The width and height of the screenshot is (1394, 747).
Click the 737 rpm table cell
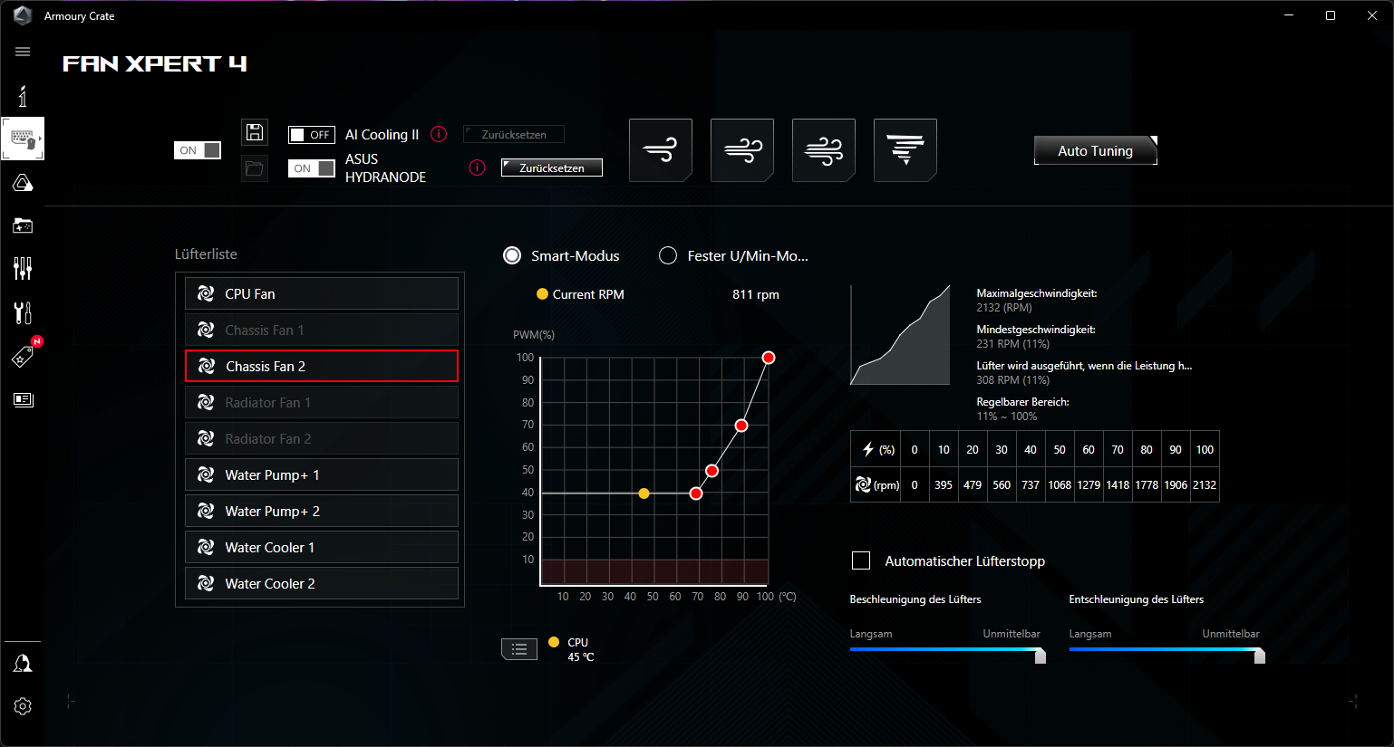[x=1031, y=484]
